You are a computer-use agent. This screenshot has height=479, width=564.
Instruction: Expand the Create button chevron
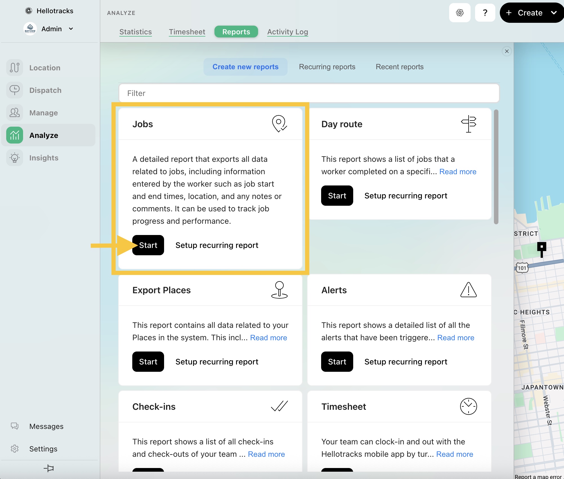click(x=554, y=13)
